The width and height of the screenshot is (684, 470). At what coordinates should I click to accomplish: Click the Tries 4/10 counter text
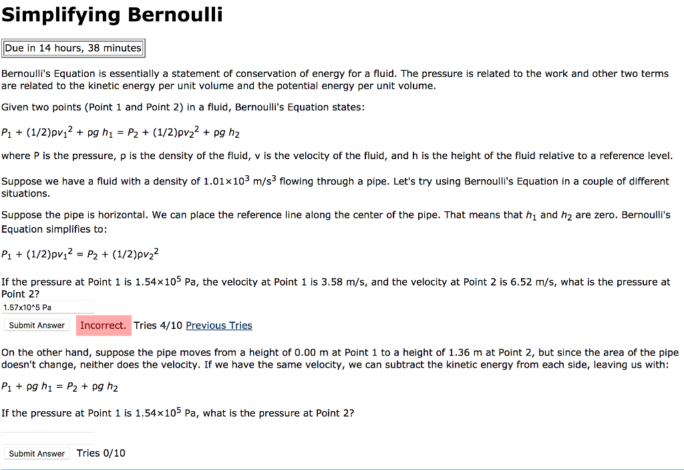[x=159, y=325]
